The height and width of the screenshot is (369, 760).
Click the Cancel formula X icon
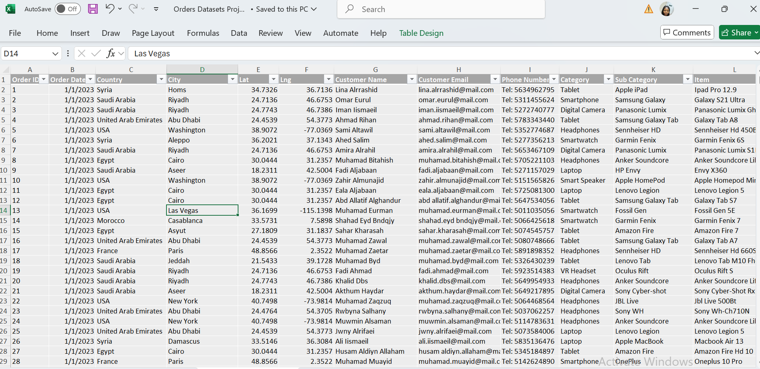pyautogui.click(x=82, y=53)
